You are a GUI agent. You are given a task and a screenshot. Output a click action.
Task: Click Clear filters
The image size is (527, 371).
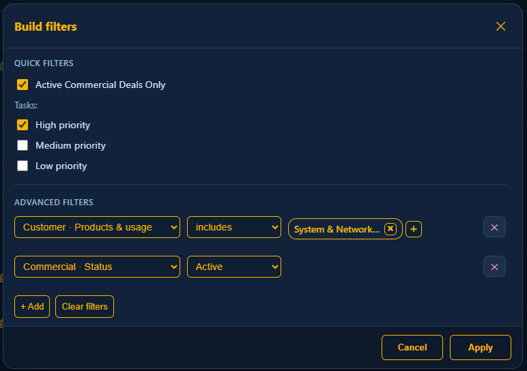(85, 306)
